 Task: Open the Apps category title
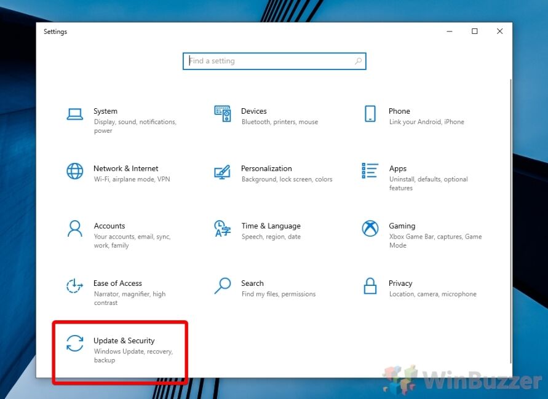pyautogui.click(x=398, y=168)
